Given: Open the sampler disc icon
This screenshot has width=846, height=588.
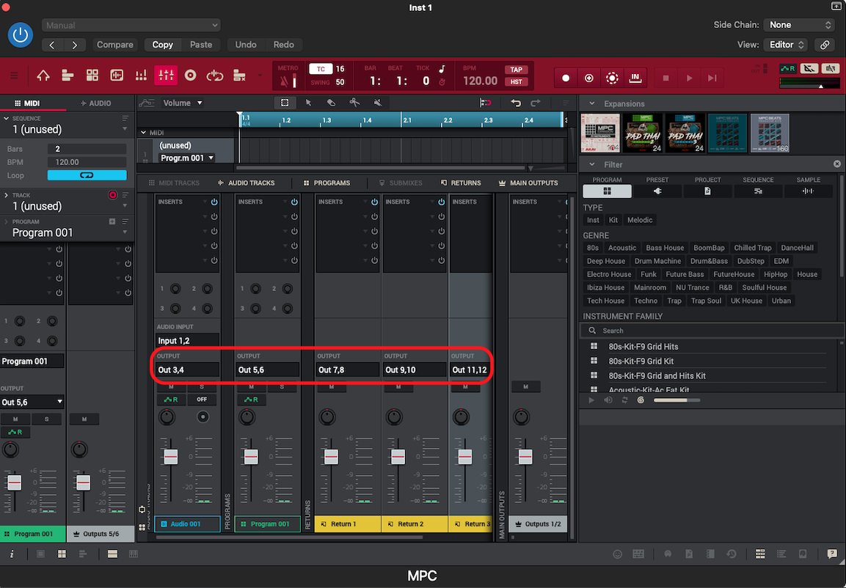Looking at the screenshot, I should click(x=191, y=76).
